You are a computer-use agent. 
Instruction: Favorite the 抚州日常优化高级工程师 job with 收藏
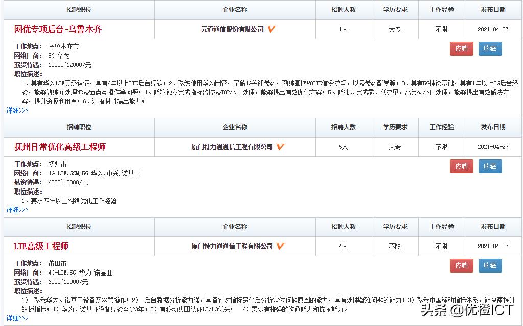click(489, 166)
